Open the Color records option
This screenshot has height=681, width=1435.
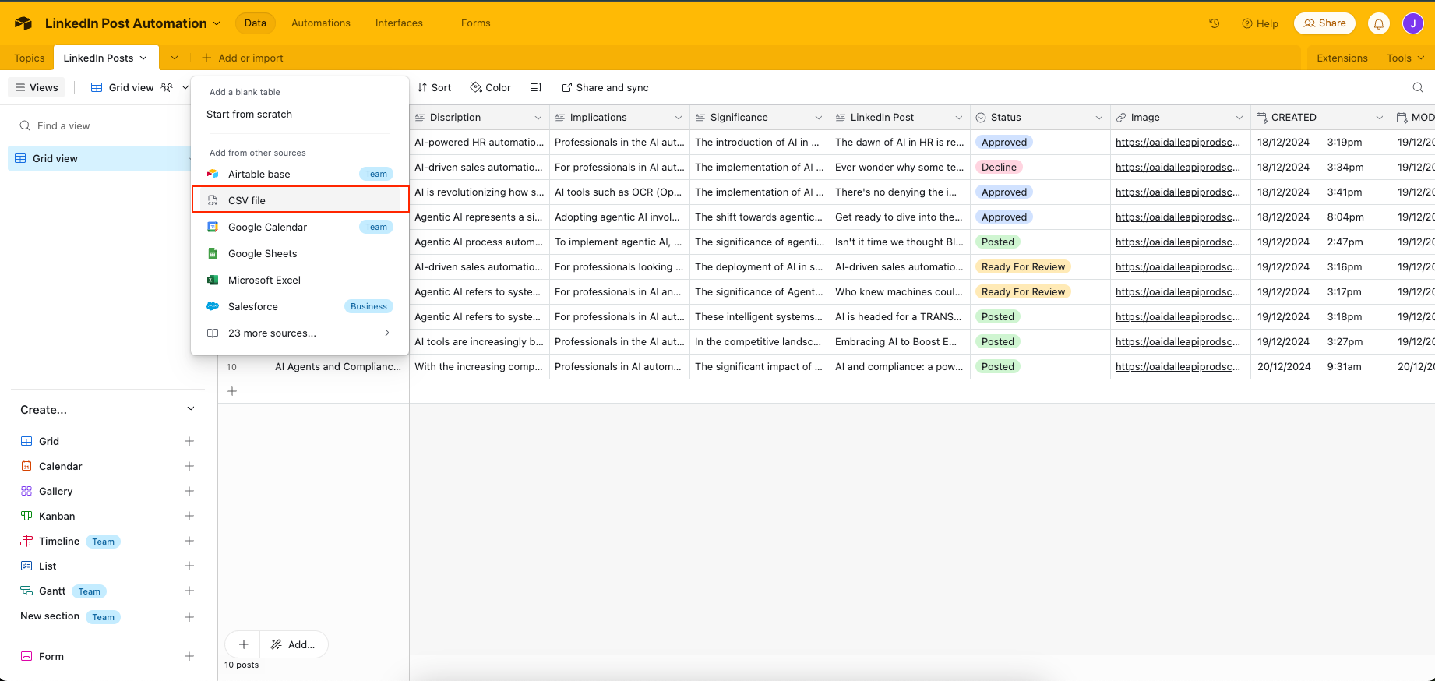pos(491,87)
